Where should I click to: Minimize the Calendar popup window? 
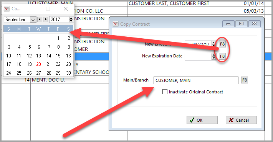coord(31,9)
